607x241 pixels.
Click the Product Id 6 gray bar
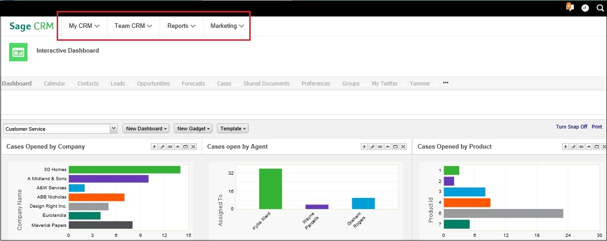coord(503,213)
